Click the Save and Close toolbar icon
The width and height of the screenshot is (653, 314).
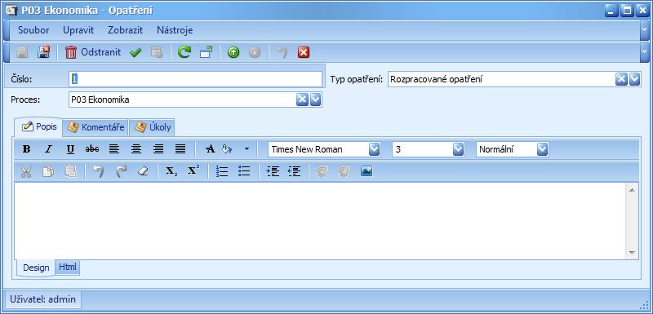point(43,52)
